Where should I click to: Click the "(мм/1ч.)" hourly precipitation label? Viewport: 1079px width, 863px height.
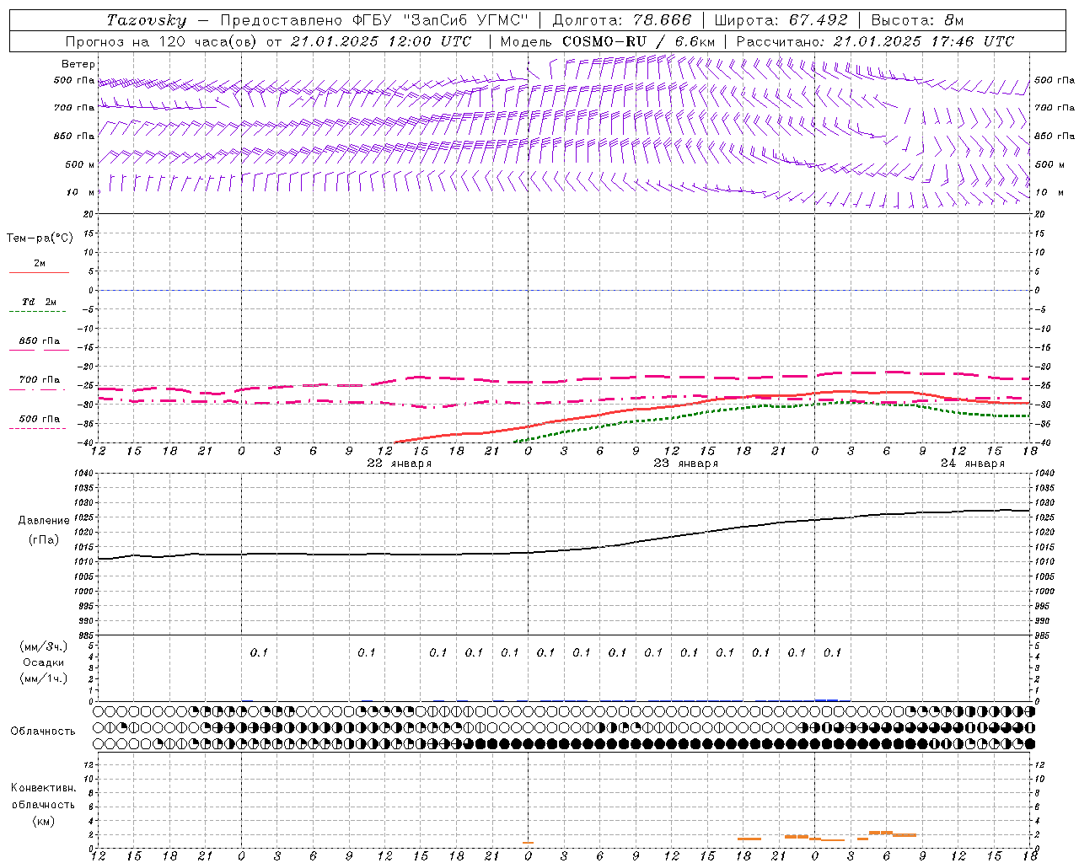44,678
